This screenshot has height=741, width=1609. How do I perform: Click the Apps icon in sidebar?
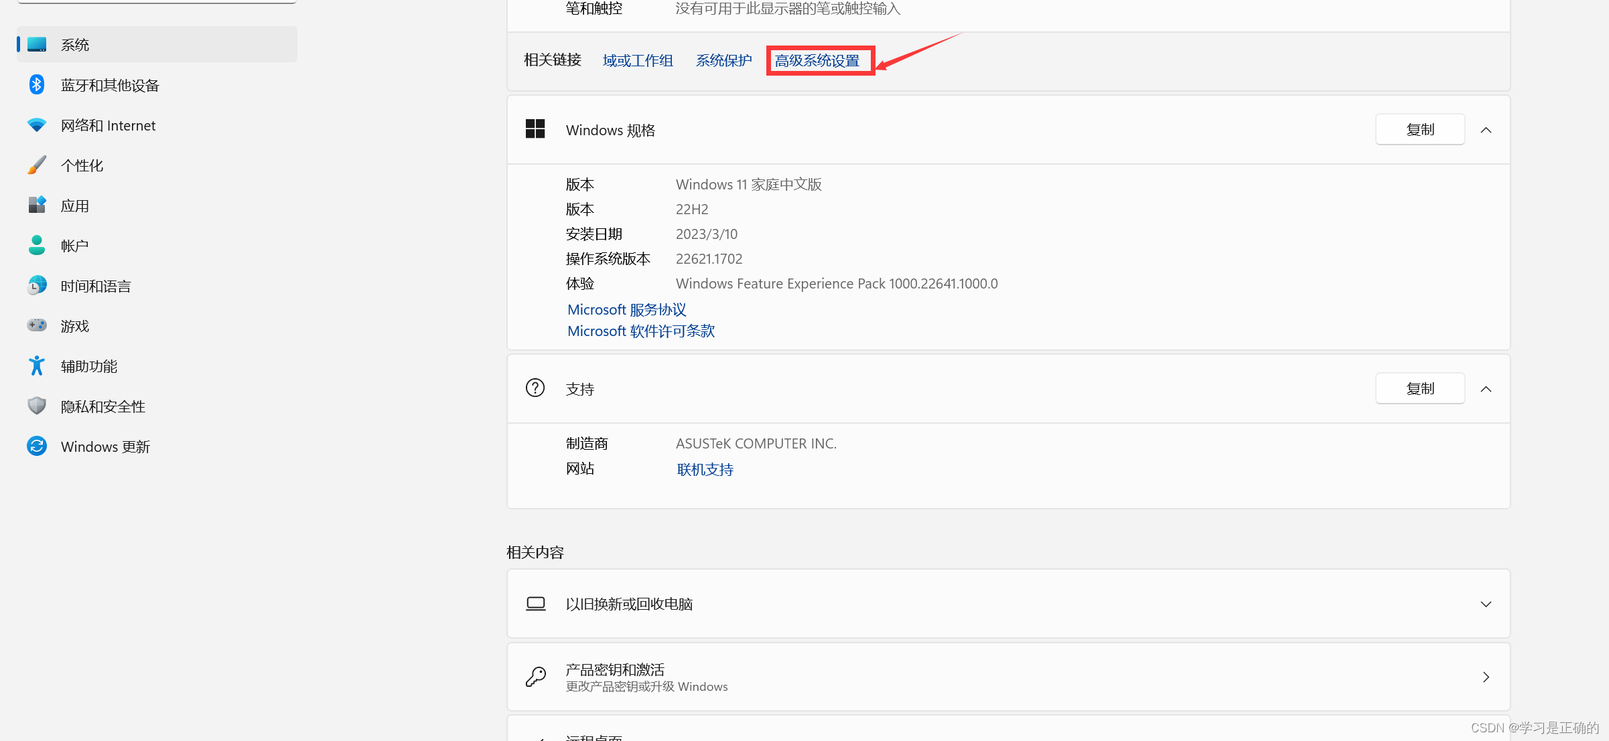tap(37, 205)
